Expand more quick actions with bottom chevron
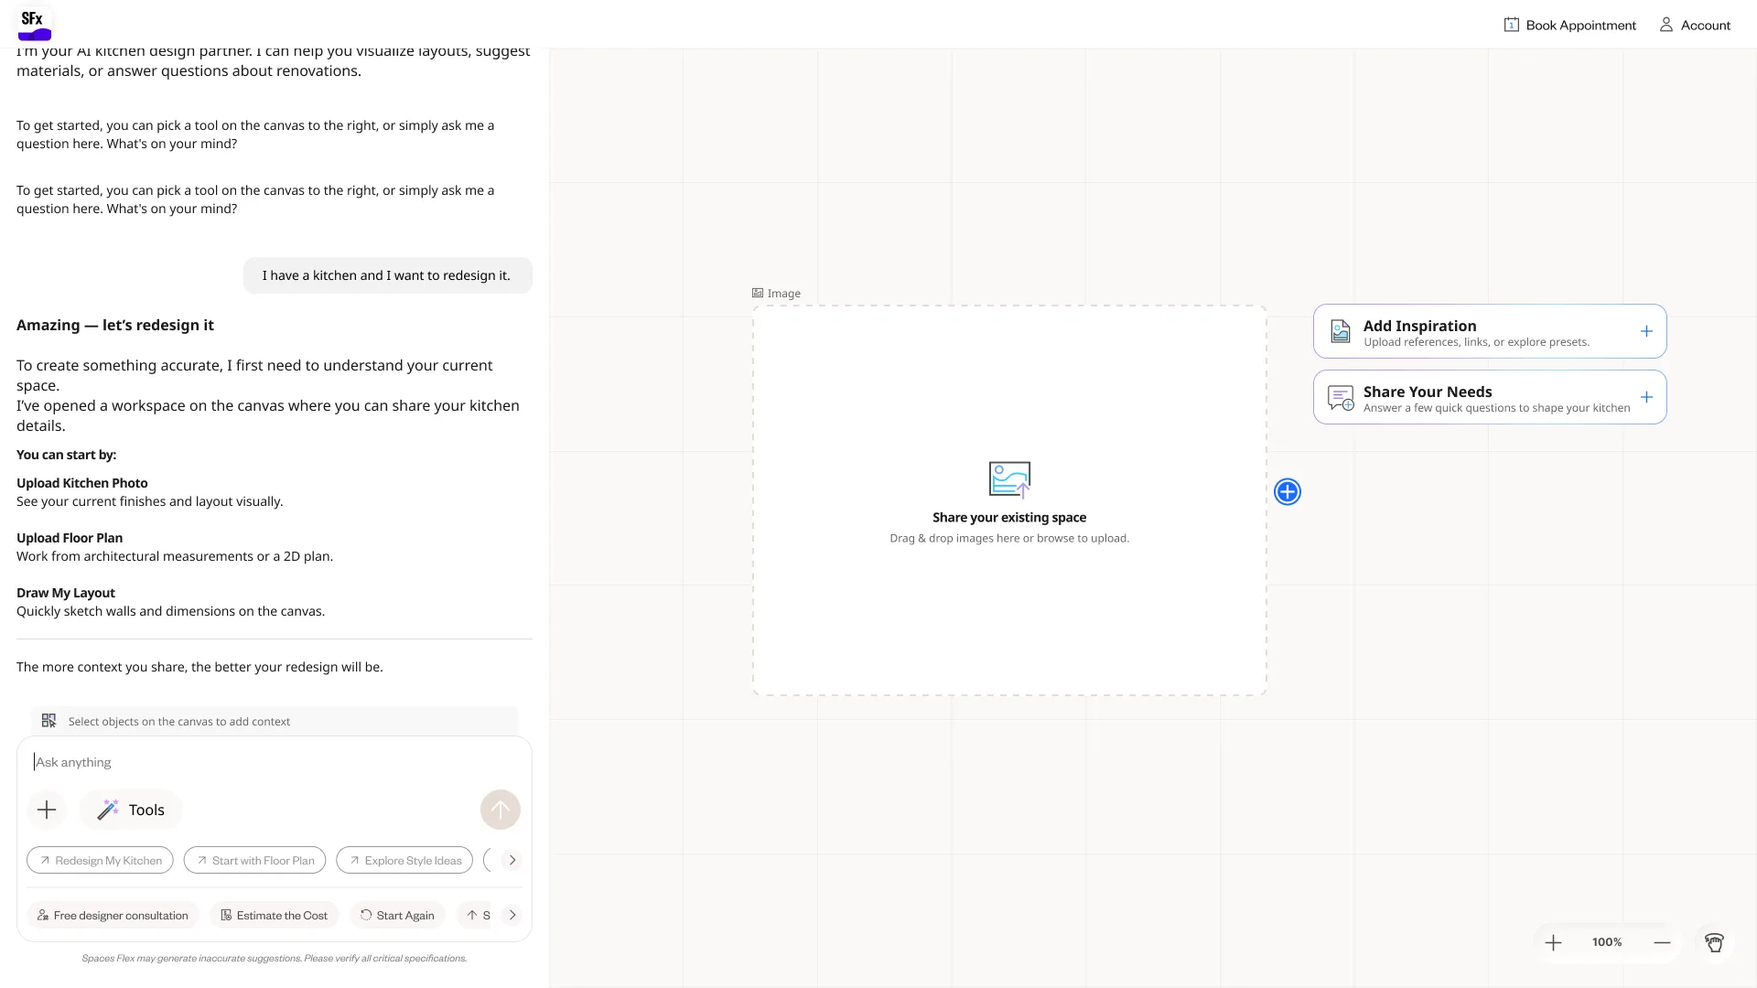This screenshot has width=1757, height=988. [x=512, y=915]
